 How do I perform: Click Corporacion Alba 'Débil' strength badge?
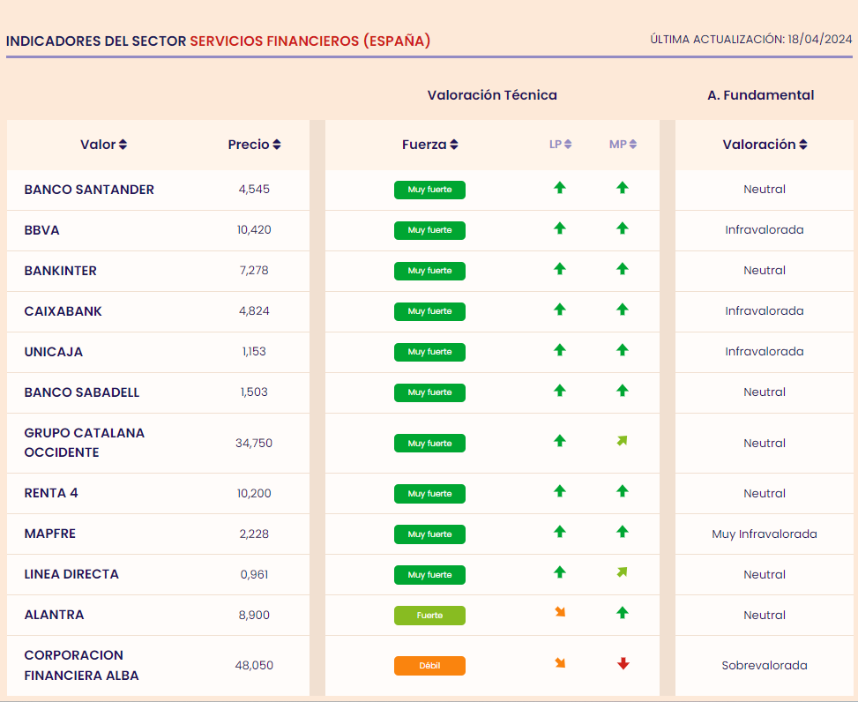pyautogui.click(x=429, y=665)
